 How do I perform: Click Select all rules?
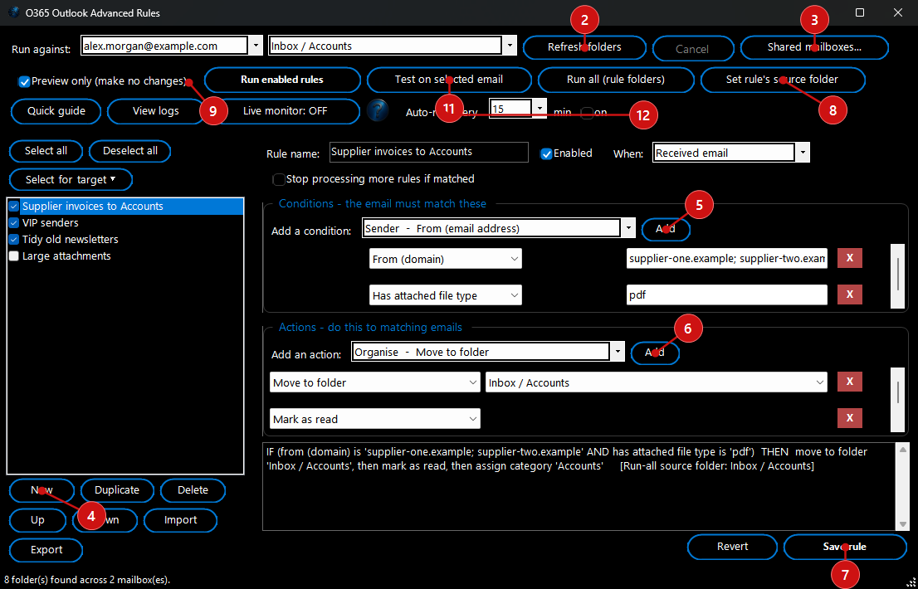[x=46, y=151]
